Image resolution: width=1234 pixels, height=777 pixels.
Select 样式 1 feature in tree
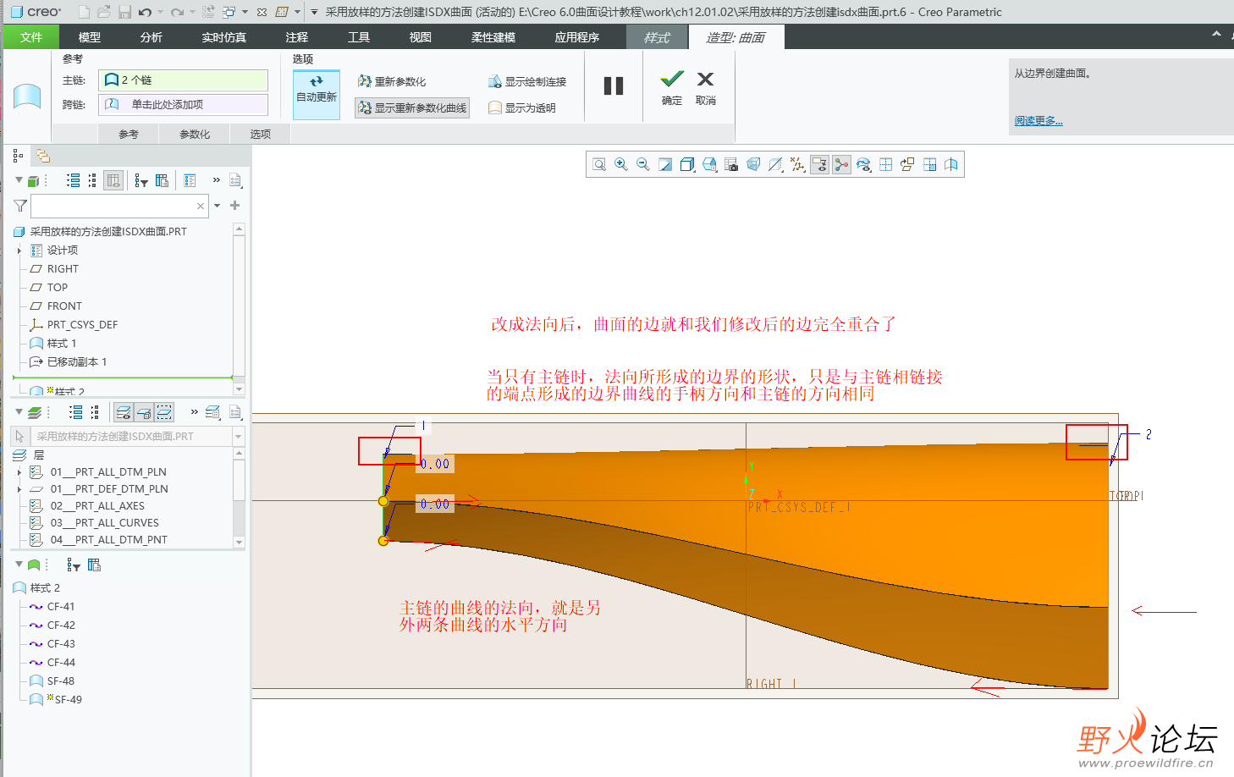point(62,343)
